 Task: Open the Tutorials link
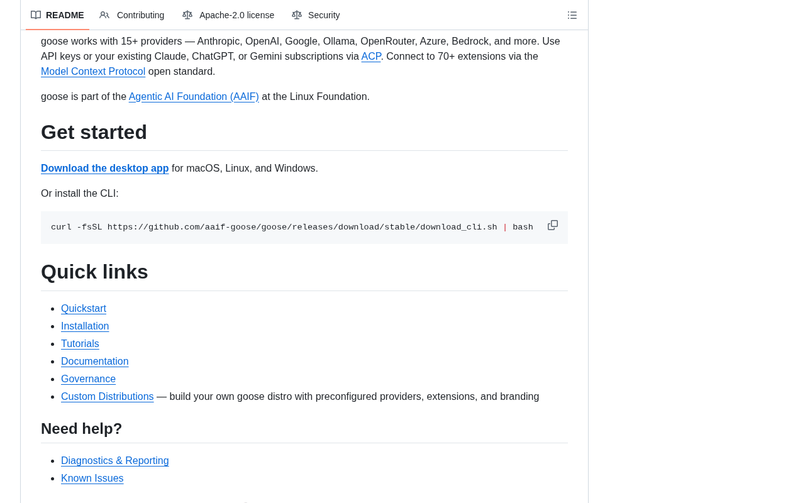(x=80, y=344)
